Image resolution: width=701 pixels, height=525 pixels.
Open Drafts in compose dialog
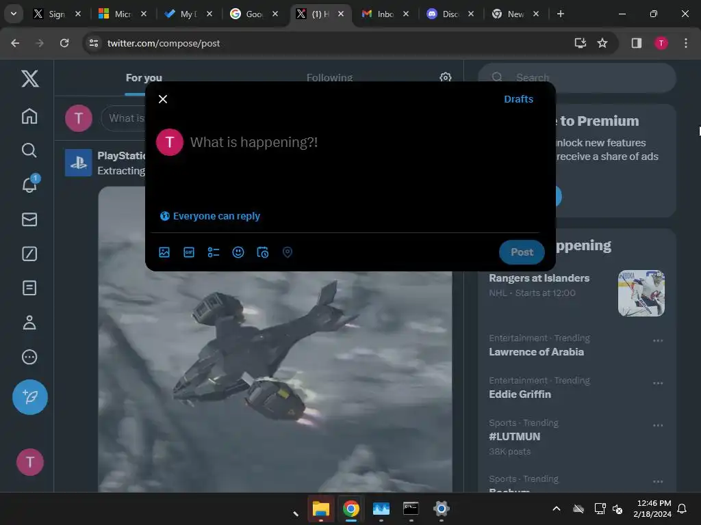pyautogui.click(x=518, y=99)
